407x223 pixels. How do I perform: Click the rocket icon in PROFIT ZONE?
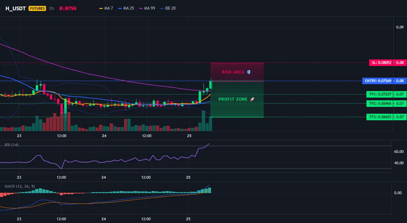252,99
